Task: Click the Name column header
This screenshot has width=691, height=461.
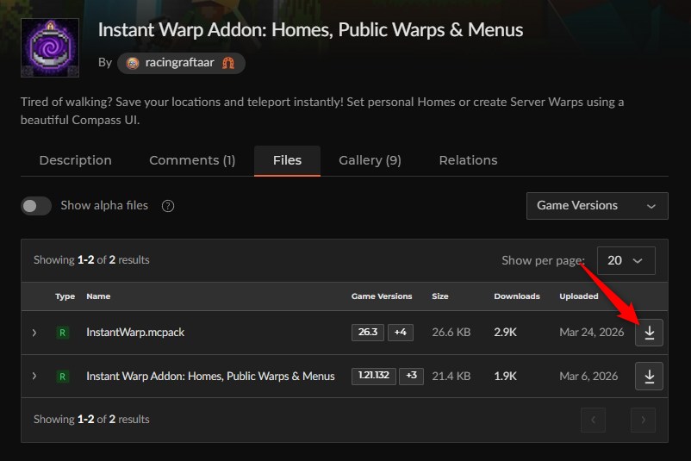Action: click(x=98, y=296)
